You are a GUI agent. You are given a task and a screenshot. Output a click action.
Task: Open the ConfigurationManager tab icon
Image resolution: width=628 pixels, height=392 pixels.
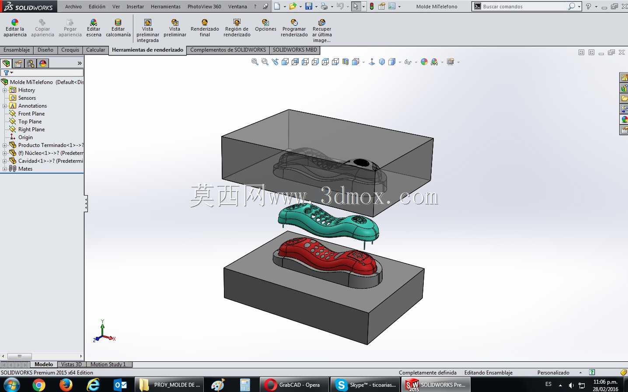31,63
